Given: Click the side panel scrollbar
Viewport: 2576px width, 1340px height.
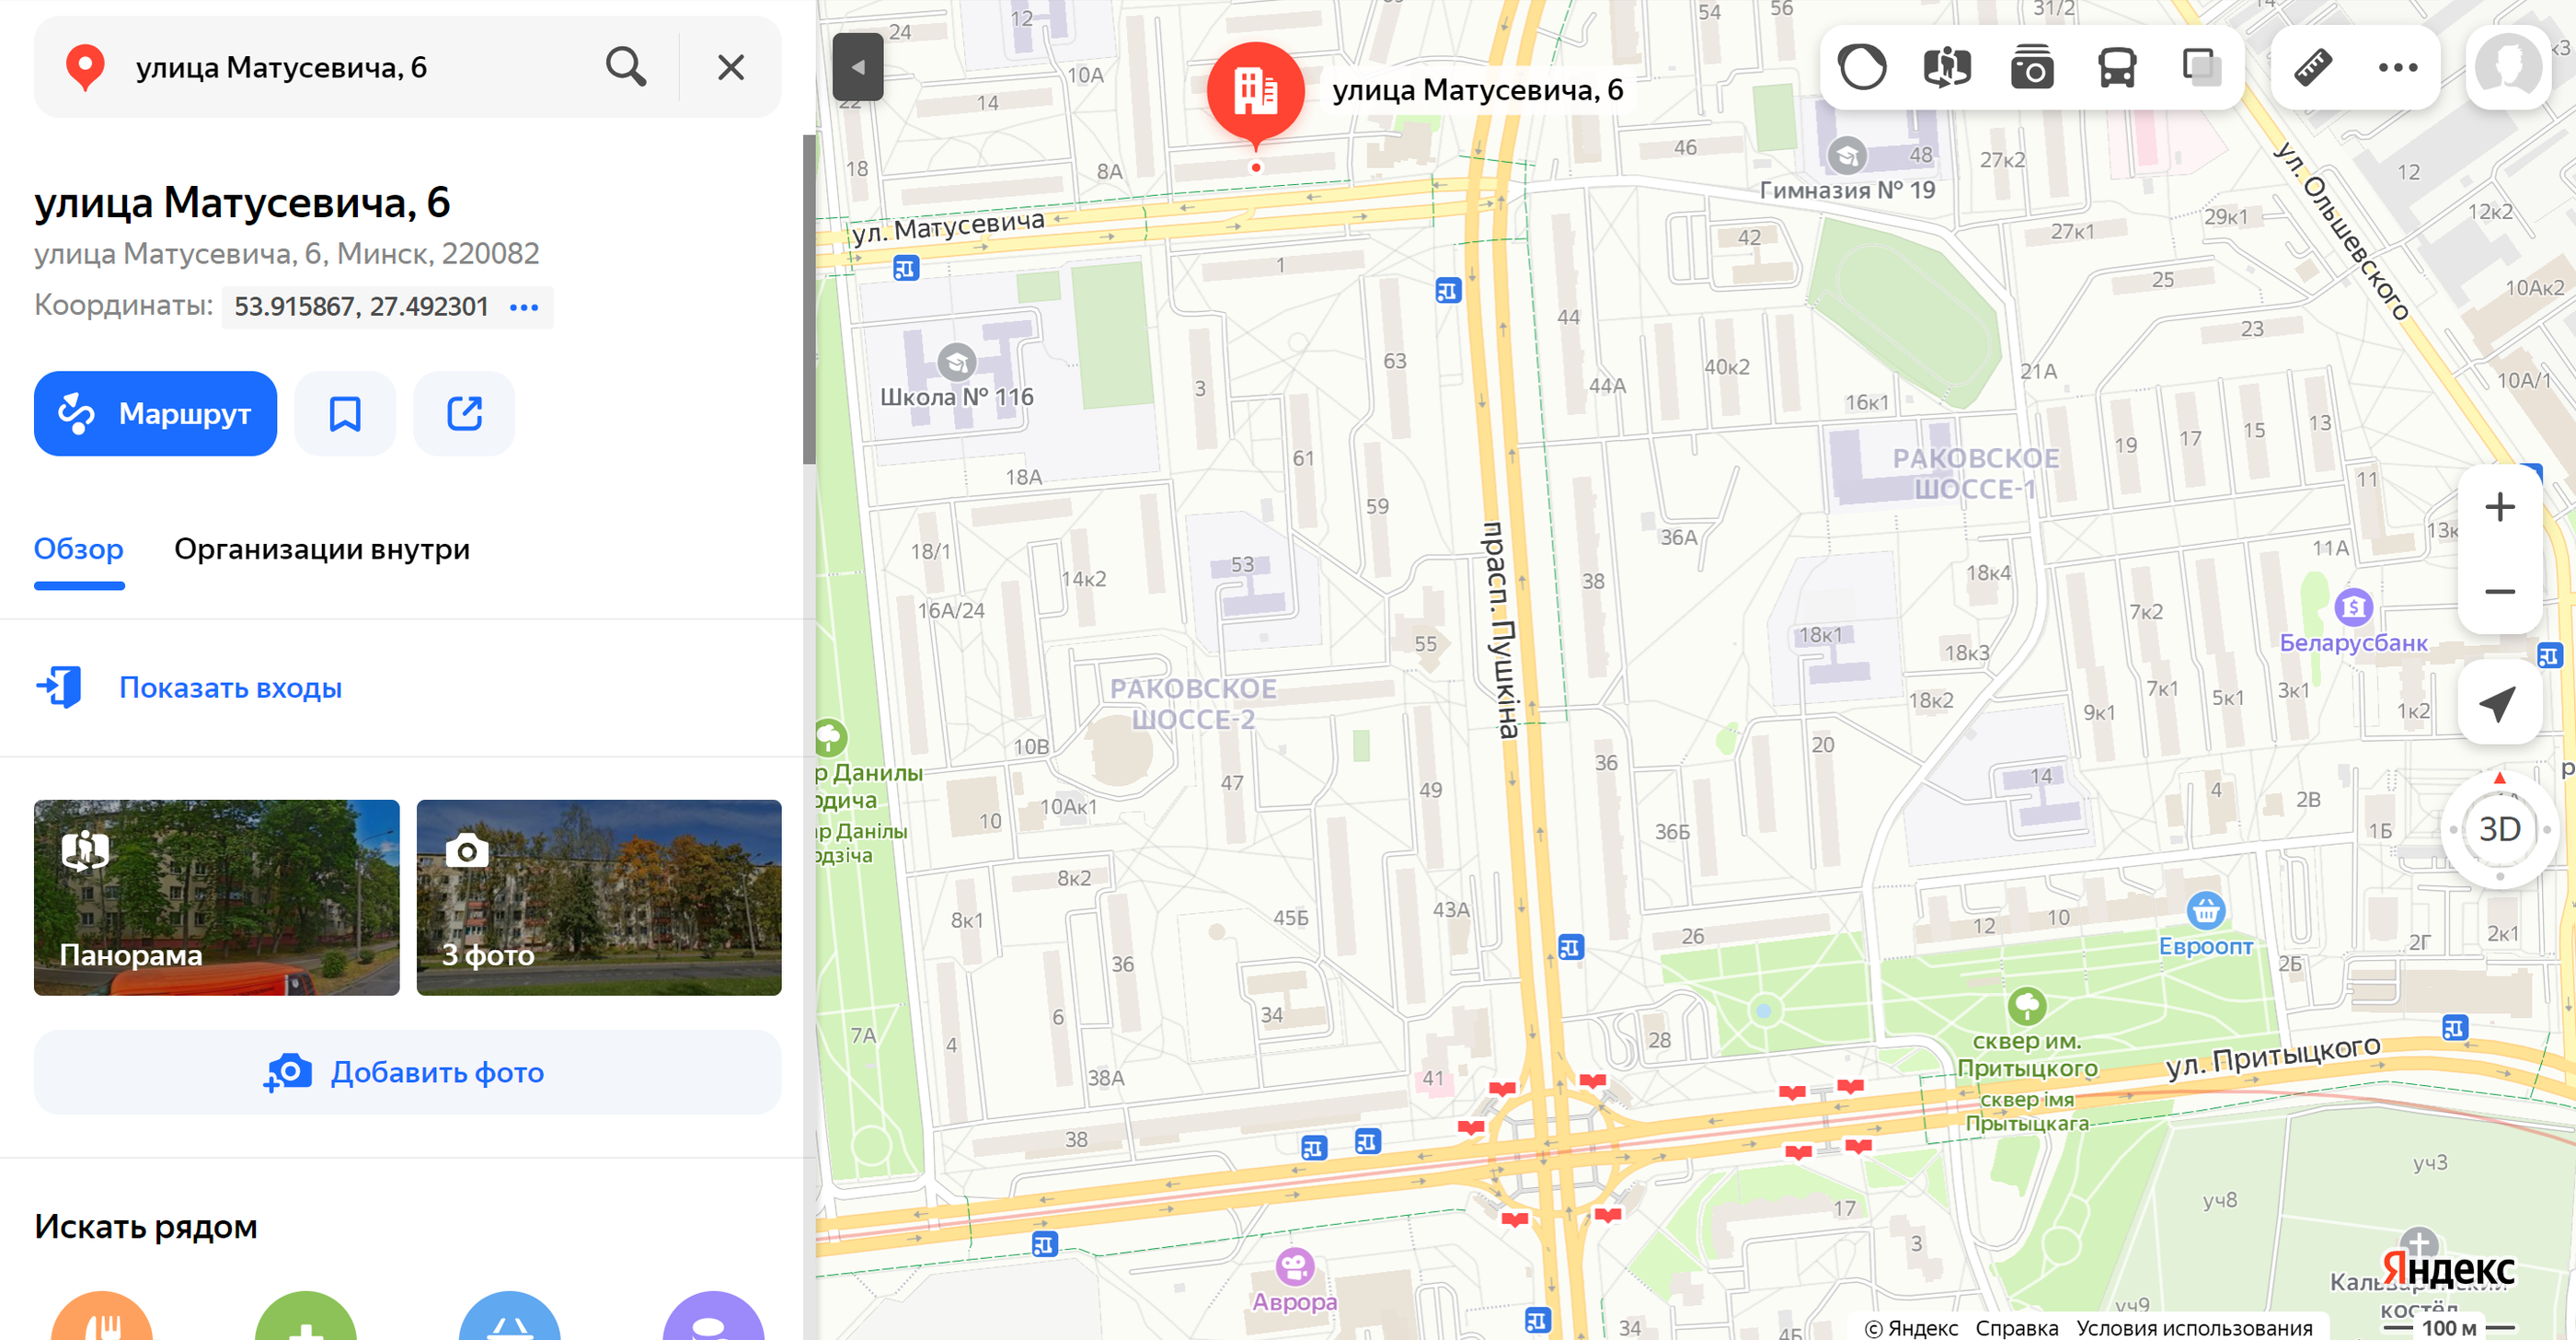Looking at the screenshot, I should [x=809, y=300].
